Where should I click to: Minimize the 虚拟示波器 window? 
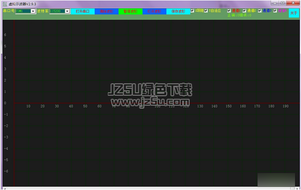[x=275, y=3]
